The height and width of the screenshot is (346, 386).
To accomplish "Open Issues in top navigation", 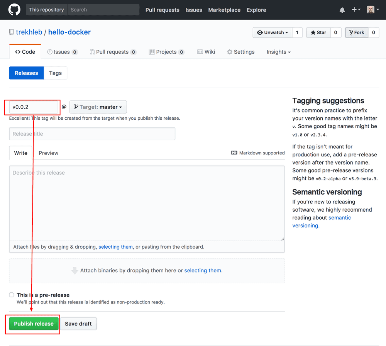I will click(x=194, y=10).
